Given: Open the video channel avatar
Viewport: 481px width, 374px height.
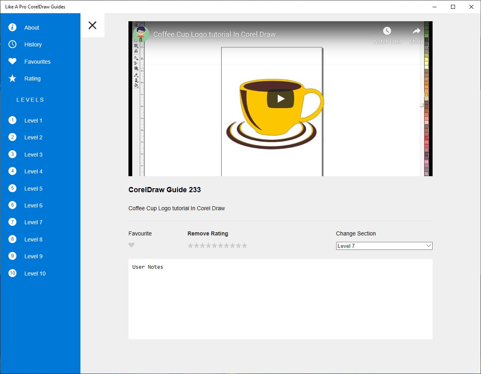Looking at the screenshot, I should [x=141, y=34].
